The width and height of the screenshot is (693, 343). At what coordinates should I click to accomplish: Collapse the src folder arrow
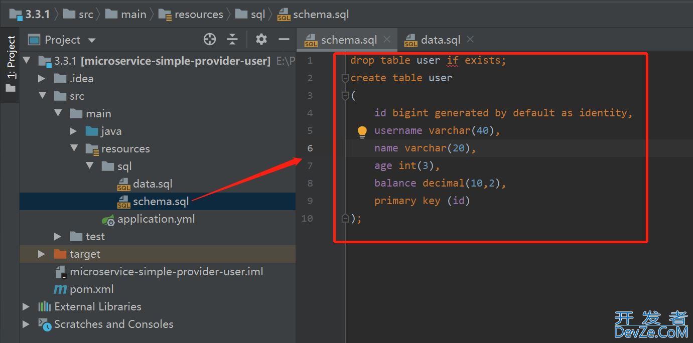42,96
